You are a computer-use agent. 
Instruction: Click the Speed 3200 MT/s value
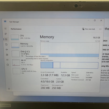[x=90, y=73]
